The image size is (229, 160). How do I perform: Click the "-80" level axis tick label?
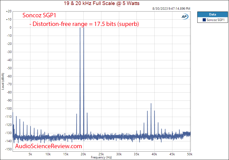9,92
